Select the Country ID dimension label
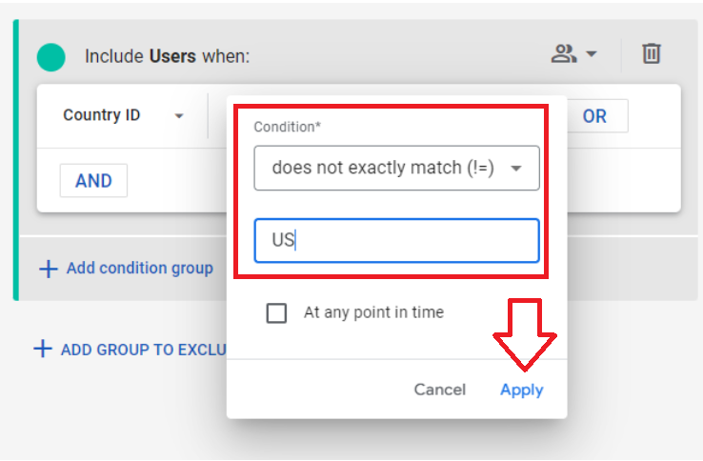 (x=101, y=115)
